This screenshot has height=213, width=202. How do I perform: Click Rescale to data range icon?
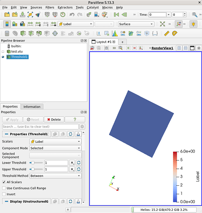coord(30,24)
